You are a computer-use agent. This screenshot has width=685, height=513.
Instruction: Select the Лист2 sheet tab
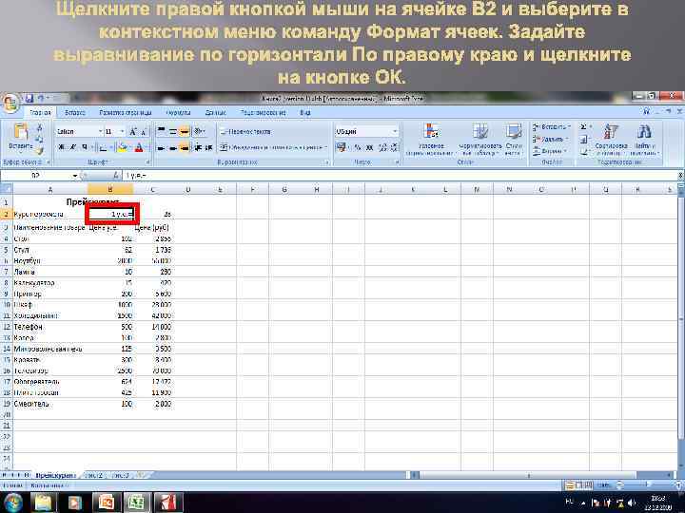(x=94, y=475)
